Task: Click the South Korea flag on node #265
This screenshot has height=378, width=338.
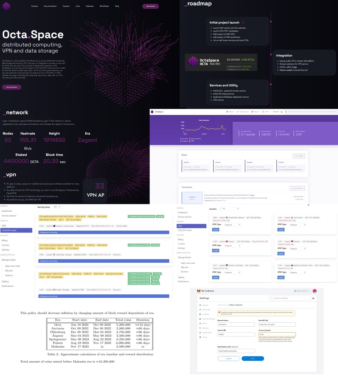Action: coord(54,255)
